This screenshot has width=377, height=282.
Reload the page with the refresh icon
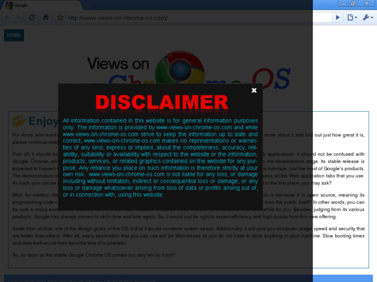click(32, 18)
